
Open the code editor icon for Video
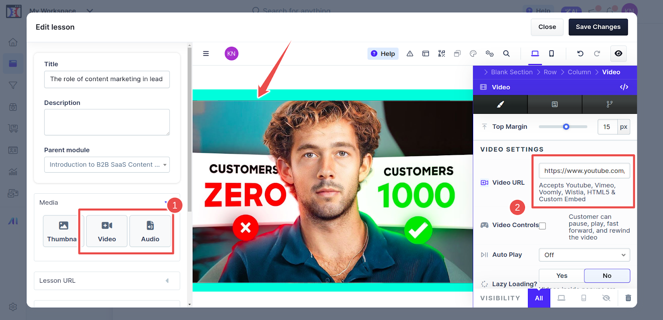(x=624, y=87)
